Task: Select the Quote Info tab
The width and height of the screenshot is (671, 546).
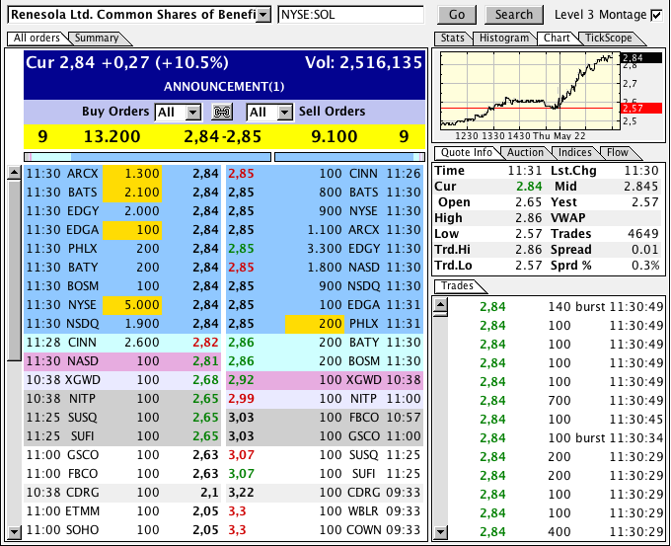Action: pos(467,152)
